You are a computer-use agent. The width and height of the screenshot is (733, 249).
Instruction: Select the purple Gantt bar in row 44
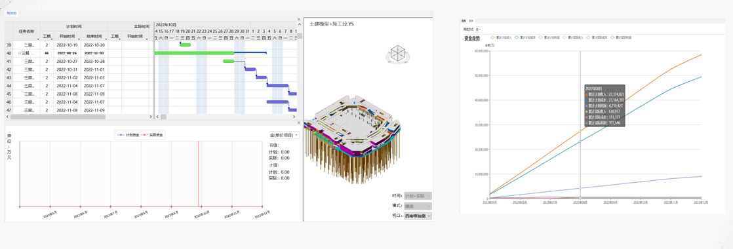(x=277, y=85)
